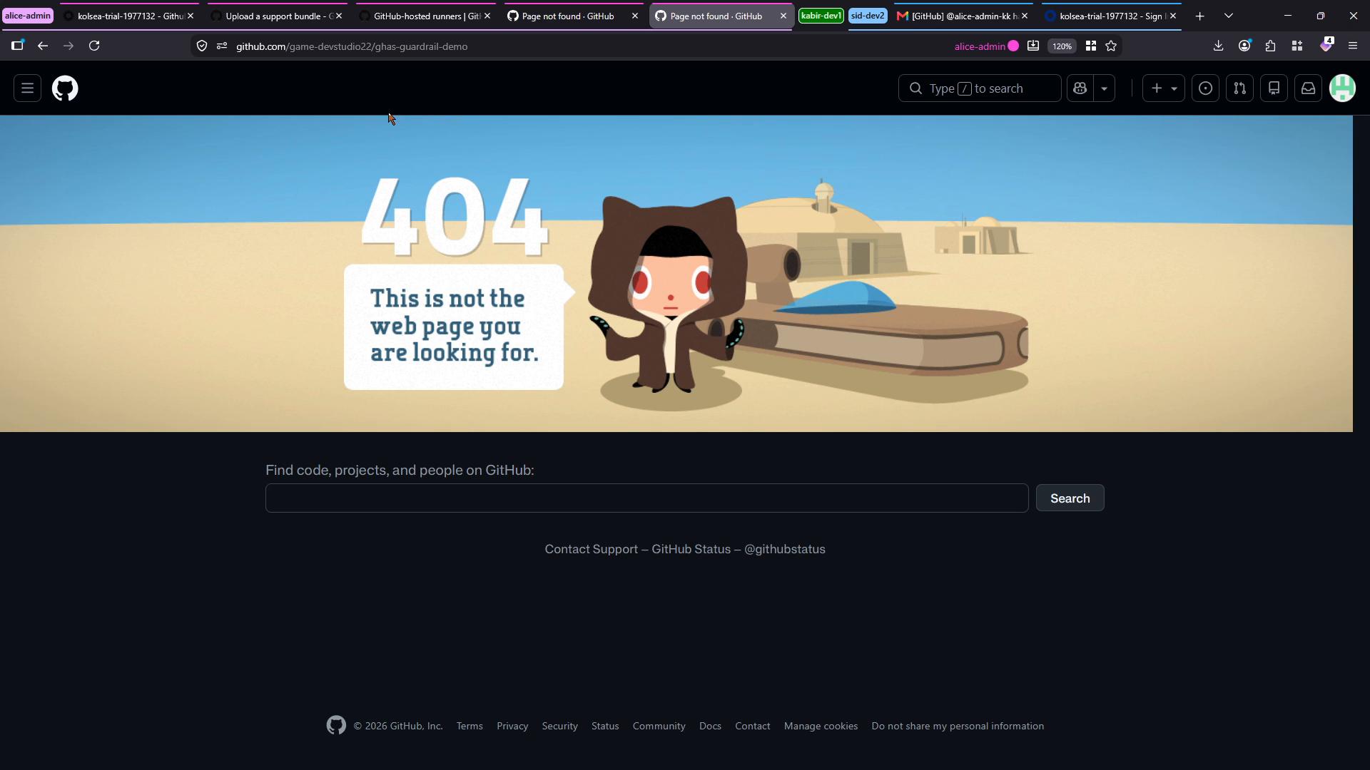Screen dimensions: 1370x770
Task: Switch to the Gmail [GitHub] @alice-admin tab
Action: pyautogui.click(x=963, y=16)
